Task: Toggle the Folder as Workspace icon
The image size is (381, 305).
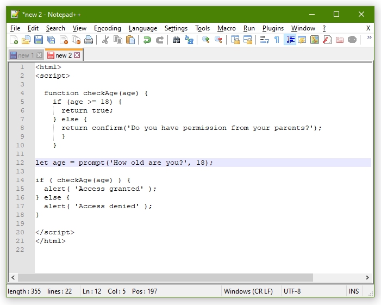Action: pyautogui.click(x=340, y=40)
